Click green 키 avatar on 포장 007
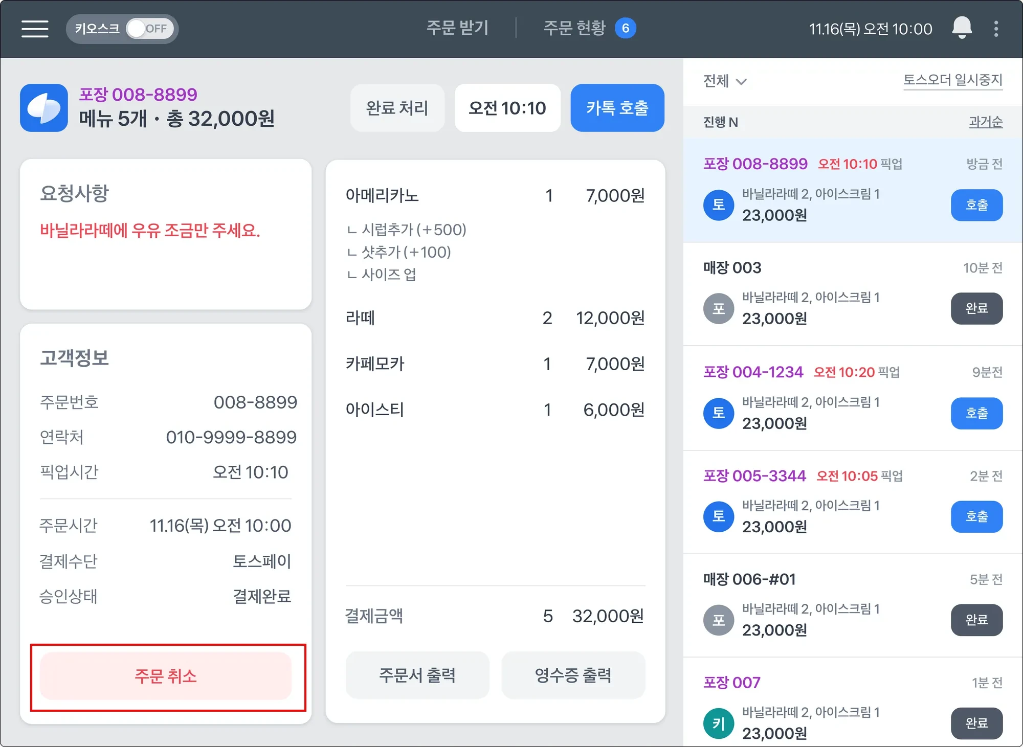 click(719, 723)
